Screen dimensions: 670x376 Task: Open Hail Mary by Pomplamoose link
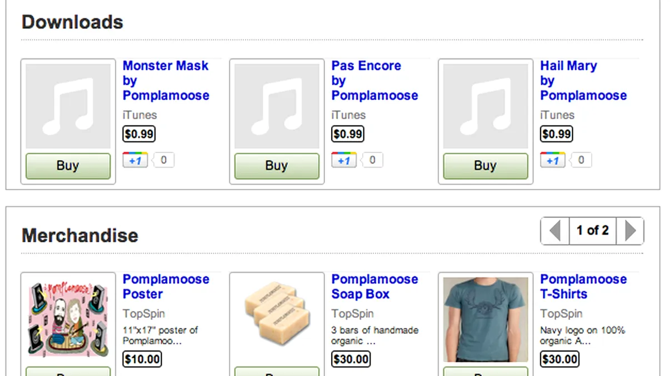(583, 80)
